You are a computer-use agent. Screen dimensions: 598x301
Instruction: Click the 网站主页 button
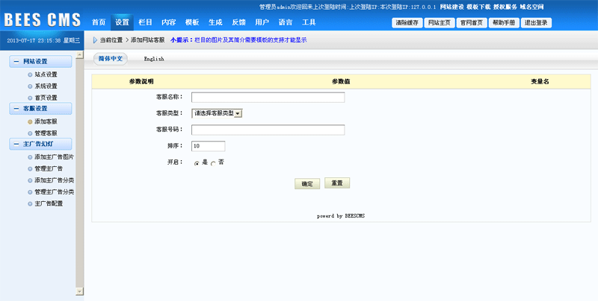[440, 23]
